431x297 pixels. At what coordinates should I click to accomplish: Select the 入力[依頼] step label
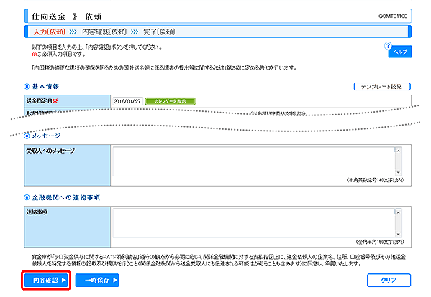[x=50, y=32]
